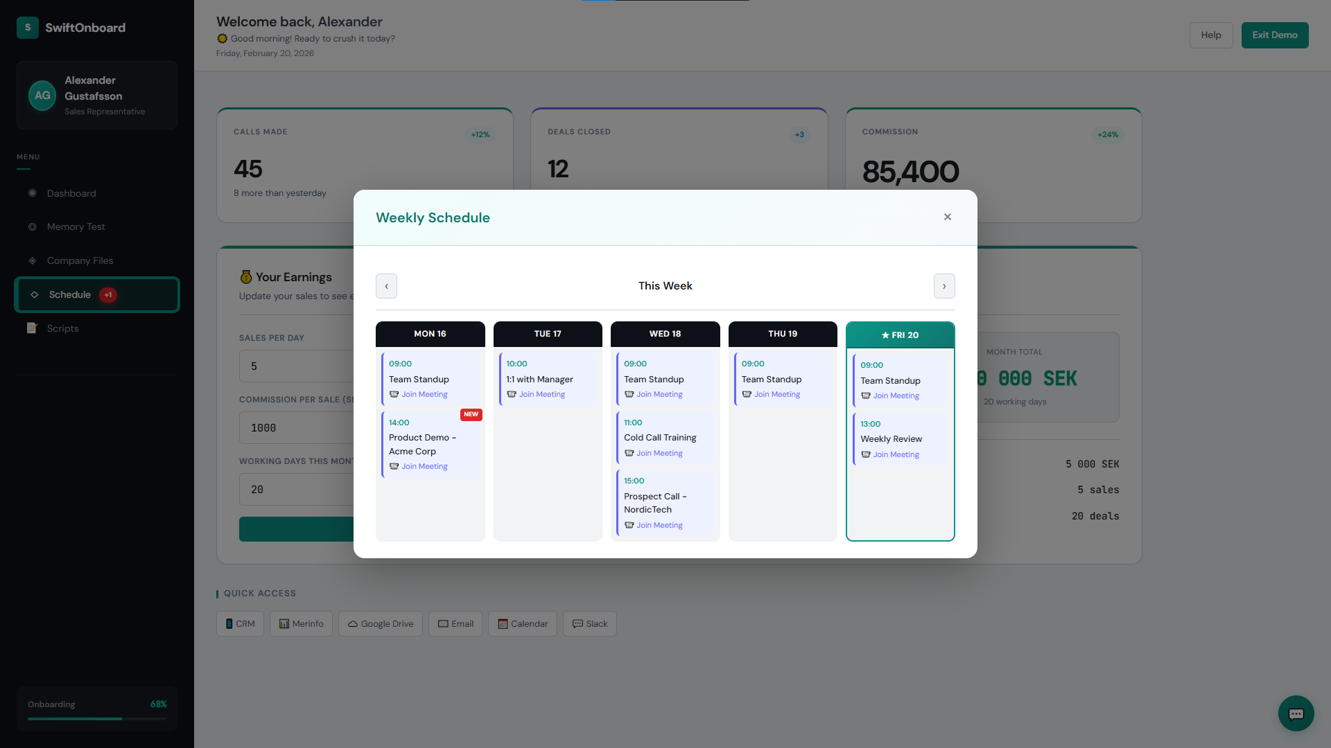Open Schedule in the sidebar menu

pyautogui.click(x=70, y=295)
